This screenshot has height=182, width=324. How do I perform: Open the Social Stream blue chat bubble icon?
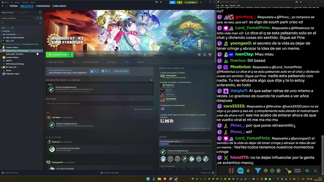[240, 171]
